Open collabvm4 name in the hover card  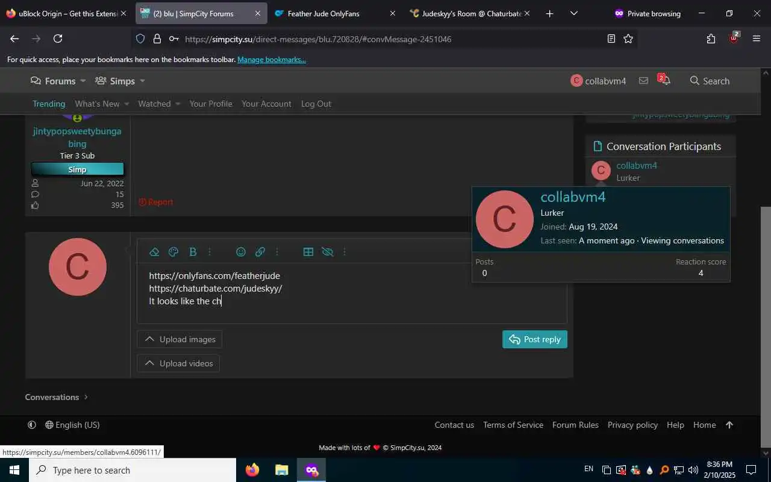tap(573, 197)
